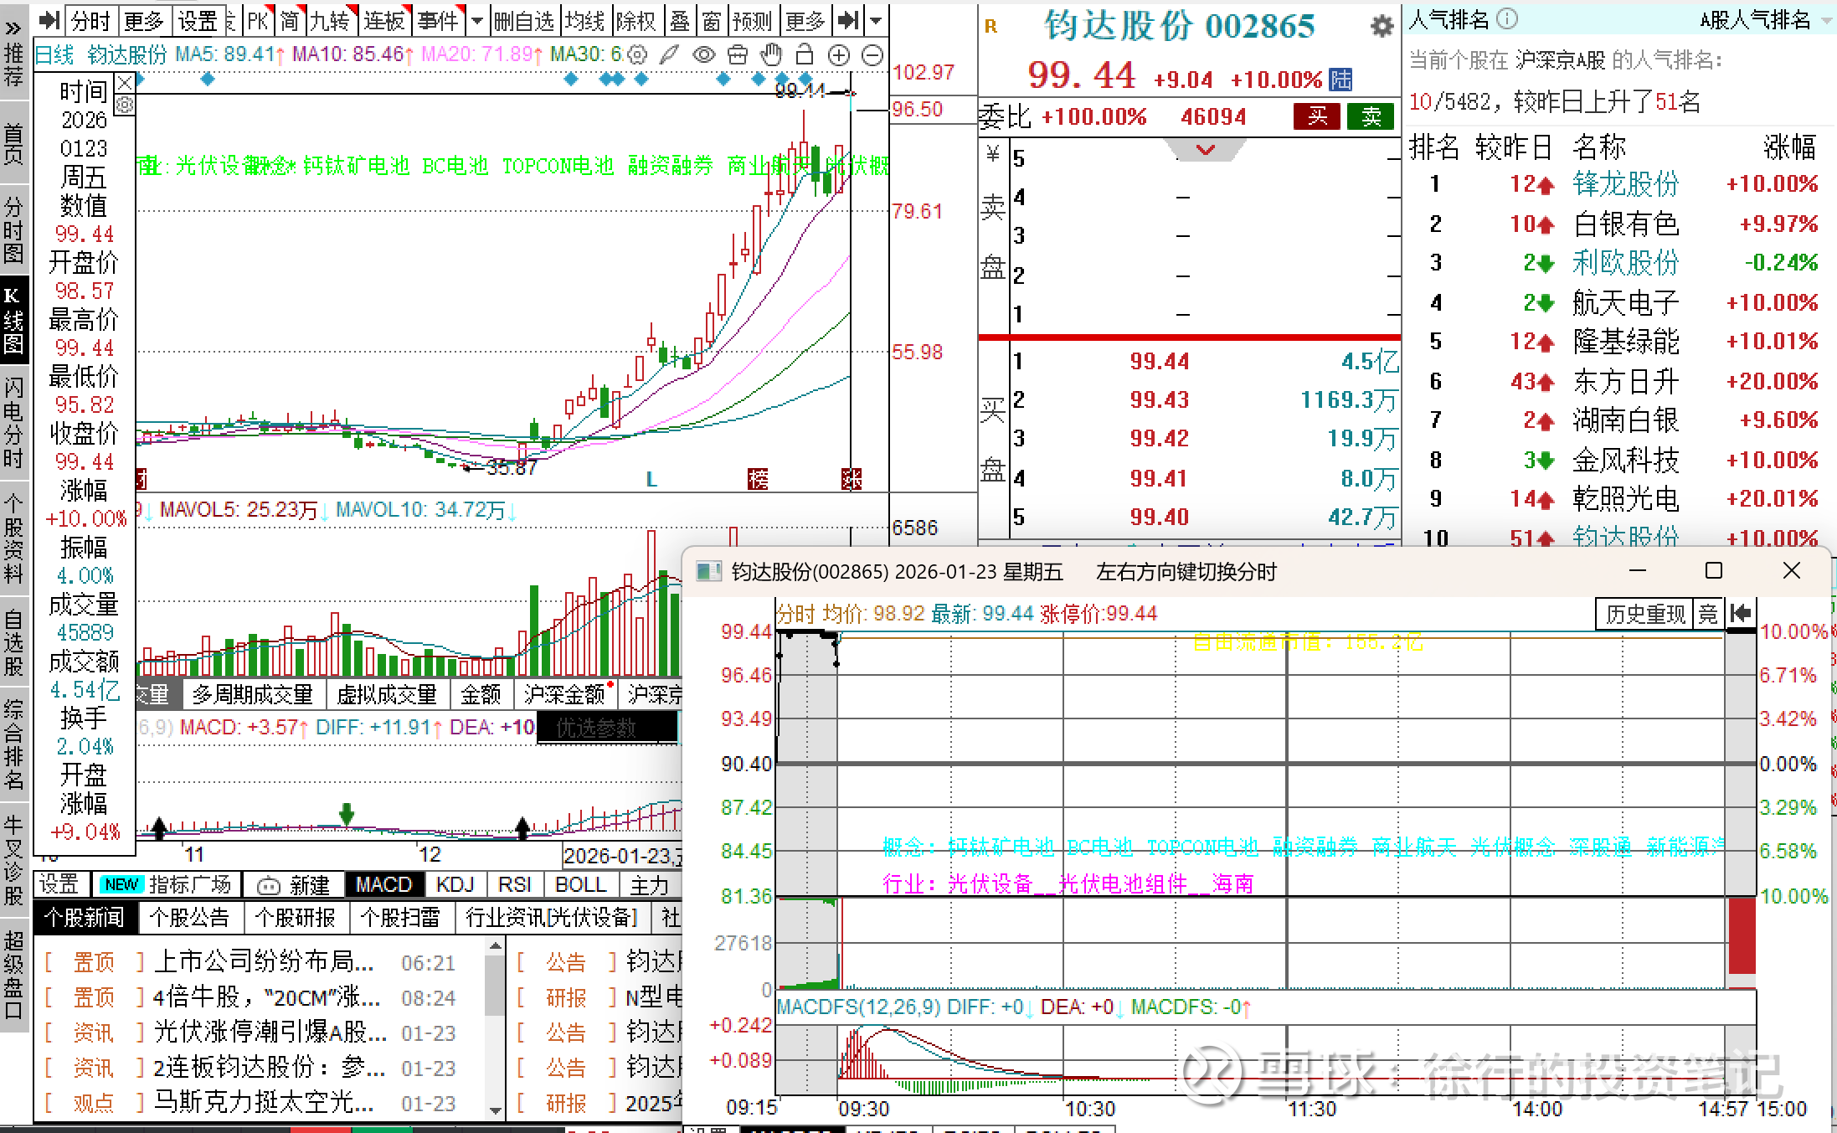Screen dimensions: 1837x1133
Task: Open the 个股公告 tab
Action: (189, 918)
